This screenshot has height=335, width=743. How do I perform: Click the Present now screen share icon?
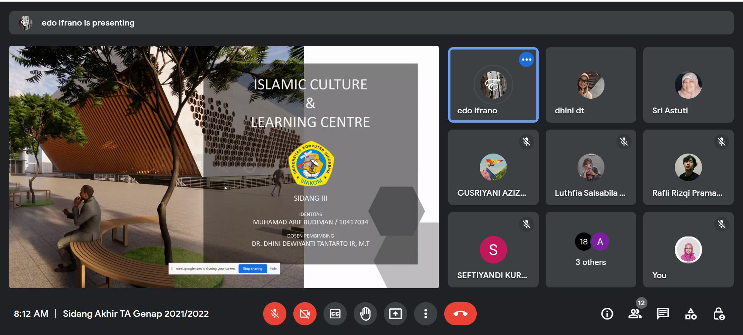tap(395, 314)
